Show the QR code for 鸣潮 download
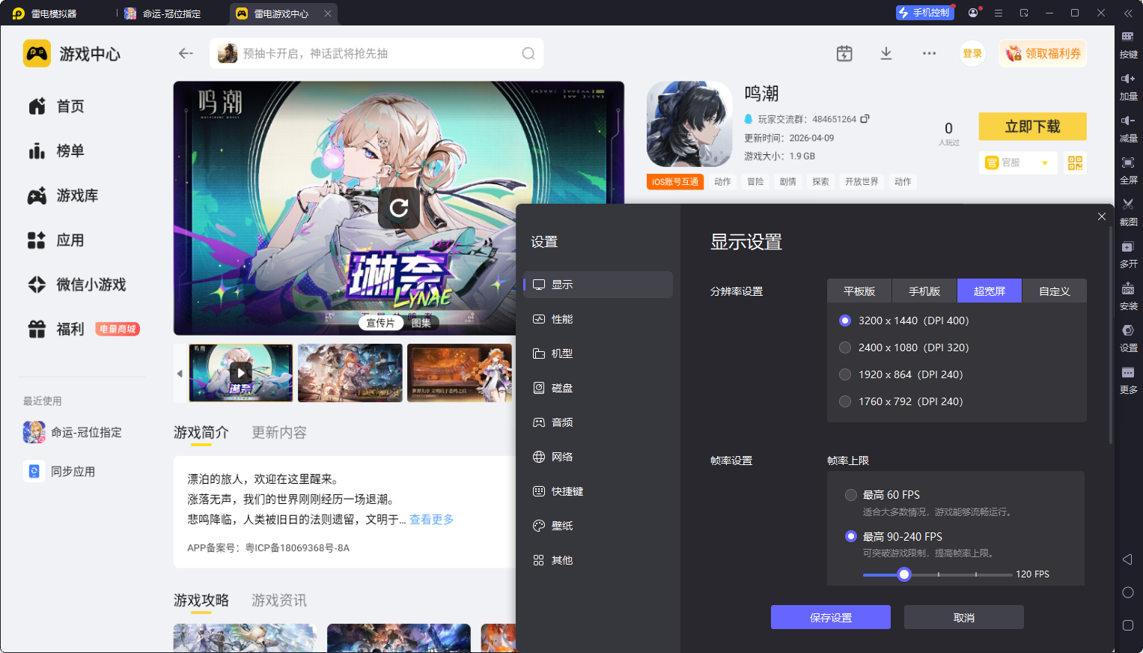 pyautogui.click(x=1075, y=163)
